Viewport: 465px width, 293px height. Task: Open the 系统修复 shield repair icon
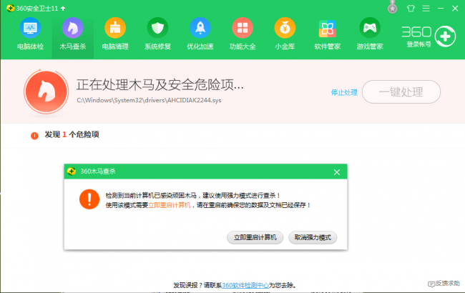pyautogui.click(x=157, y=28)
